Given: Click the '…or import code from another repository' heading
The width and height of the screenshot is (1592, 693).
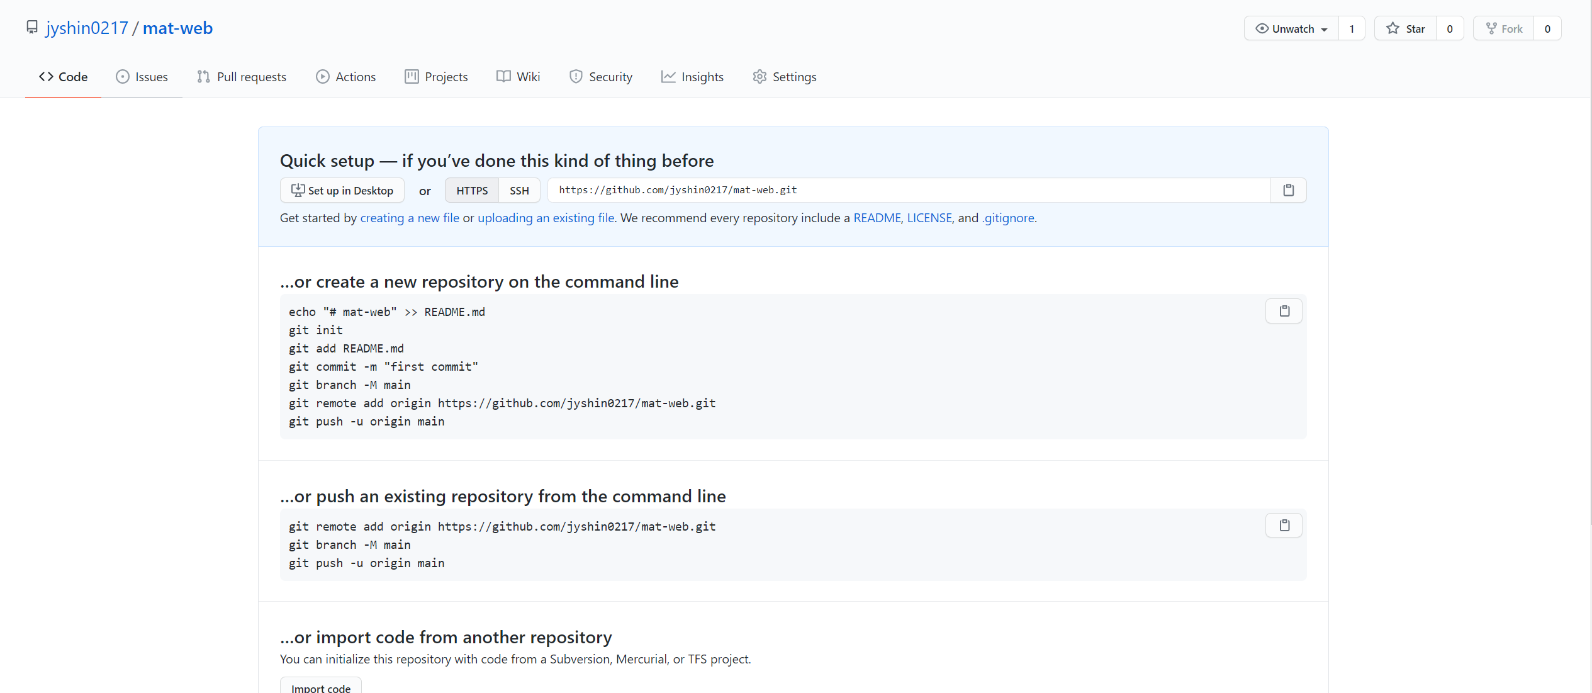Looking at the screenshot, I should coord(446,637).
